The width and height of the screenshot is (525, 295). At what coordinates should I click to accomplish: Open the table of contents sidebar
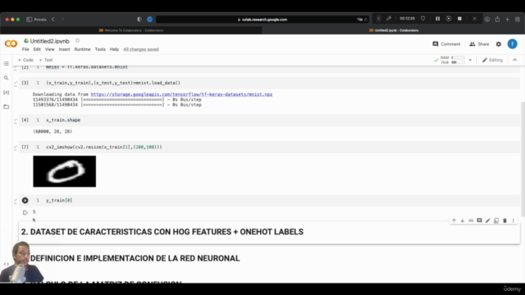(6, 64)
